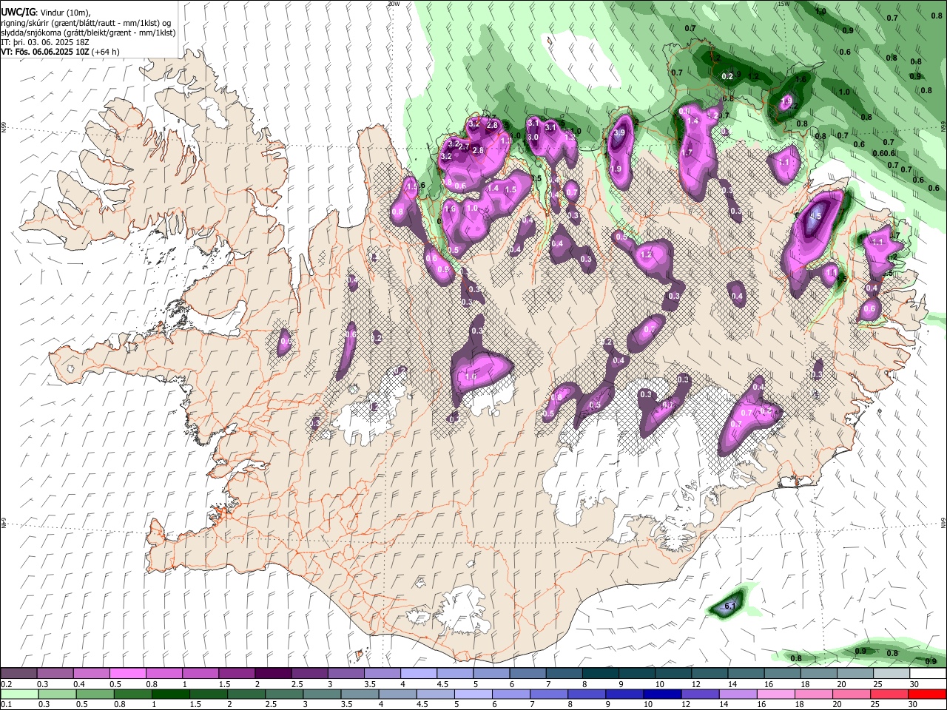Click valid time "VT: Fös. 06.06.2025 10Z"
Viewport: 947px width, 710px height.
point(44,52)
